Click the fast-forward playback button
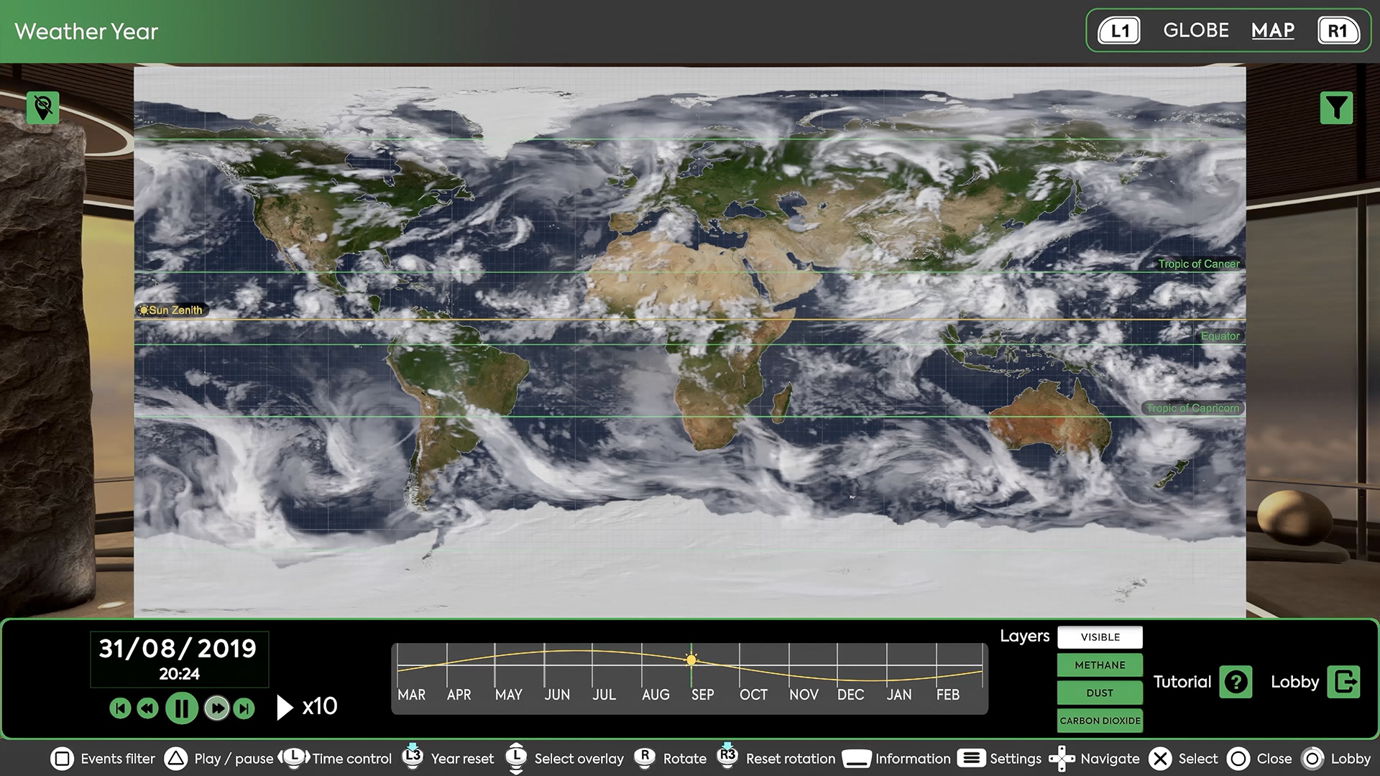1380x776 pixels. [216, 709]
